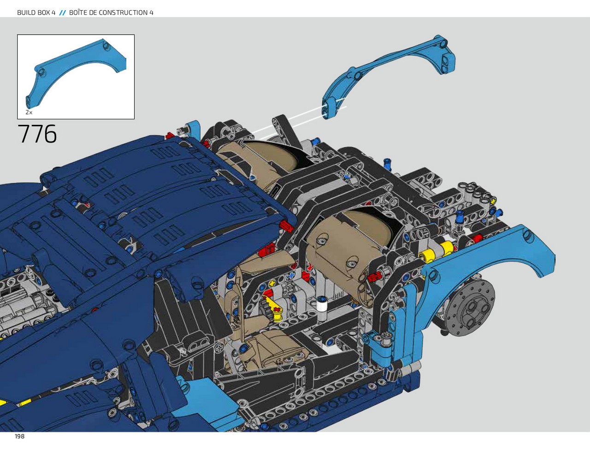
Task: Click the 'BUILD BOX 4' header text
Action: tap(36, 12)
